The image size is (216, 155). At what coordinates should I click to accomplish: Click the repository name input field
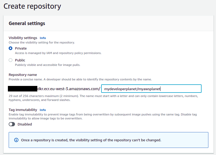tap(151, 89)
